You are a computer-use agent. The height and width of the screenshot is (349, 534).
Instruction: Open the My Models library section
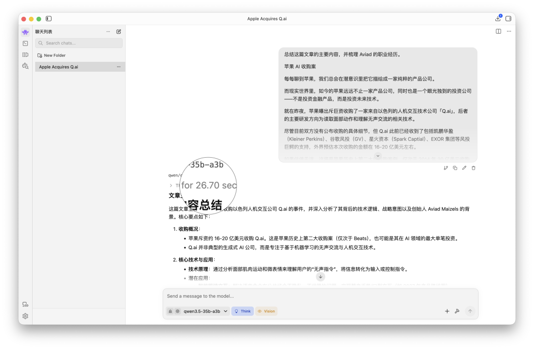click(x=25, y=54)
